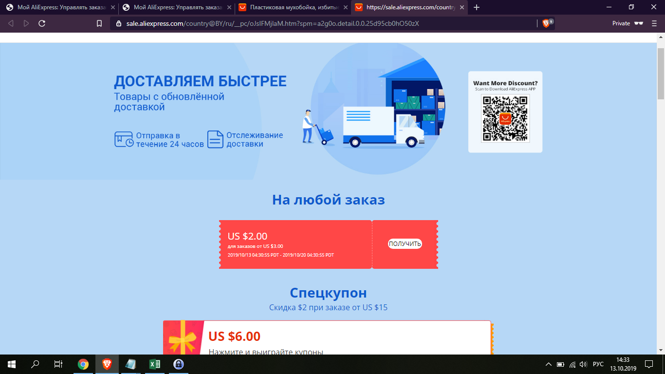The image size is (665, 374).
Task: Open the taskbar clock and calendar
Action: pyautogui.click(x=623, y=364)
